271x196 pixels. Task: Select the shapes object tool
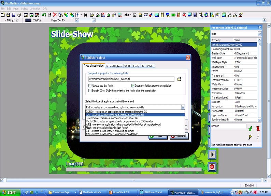pos(151,15)
